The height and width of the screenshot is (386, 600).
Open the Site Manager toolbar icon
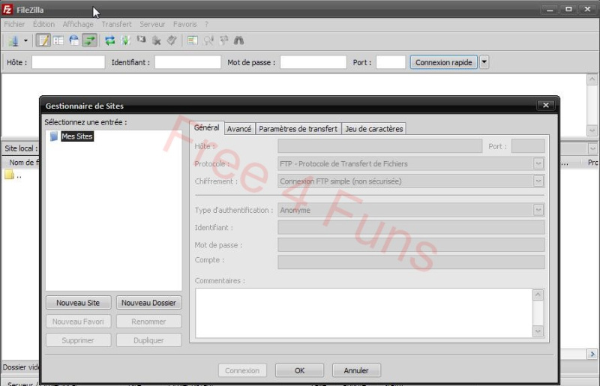(x=13, y=40)
